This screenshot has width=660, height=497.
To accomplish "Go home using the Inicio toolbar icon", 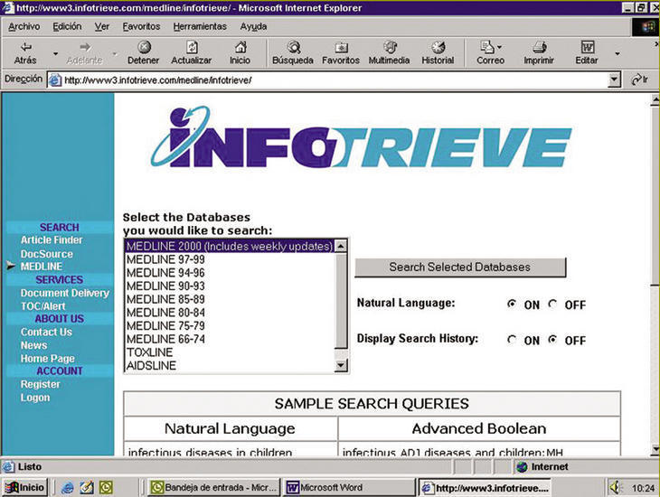I will tap(240, 47).
